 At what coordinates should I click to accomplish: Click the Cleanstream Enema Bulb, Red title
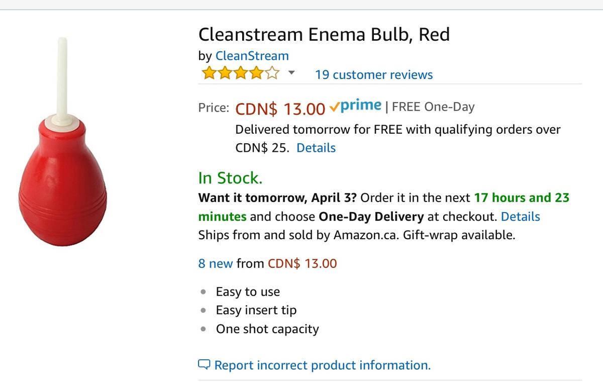324,34
